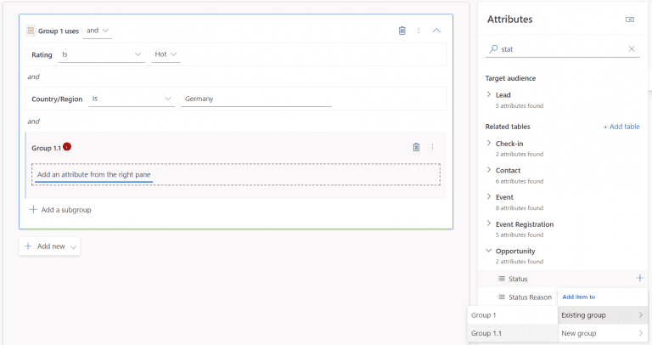The height and width of the screenshot is (345, 652).
Task: Select Group 1 in submenu
Action: click(x=512, y=315)
